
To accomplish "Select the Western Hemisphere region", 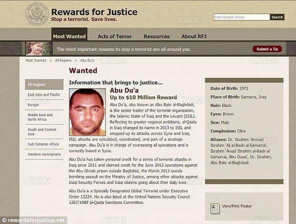I will 44,154.
